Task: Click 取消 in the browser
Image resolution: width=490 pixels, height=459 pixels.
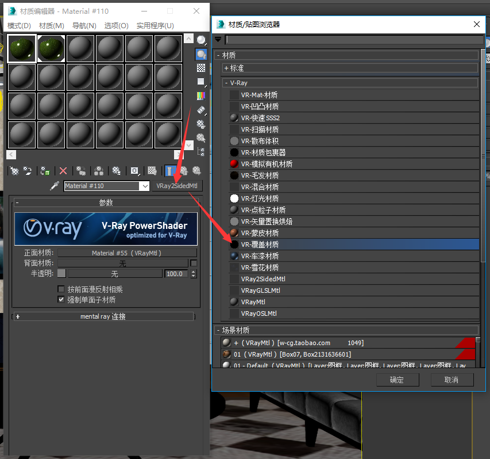Action: [452, 380]
